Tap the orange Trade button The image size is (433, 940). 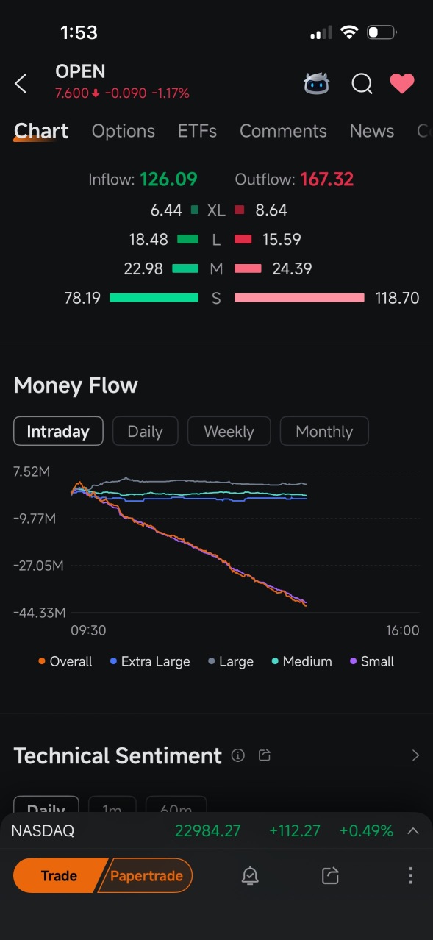[x=60, y=875]
